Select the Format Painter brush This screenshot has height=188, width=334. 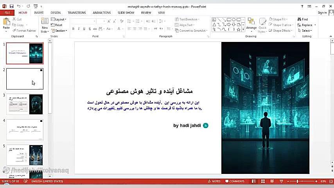24,31
